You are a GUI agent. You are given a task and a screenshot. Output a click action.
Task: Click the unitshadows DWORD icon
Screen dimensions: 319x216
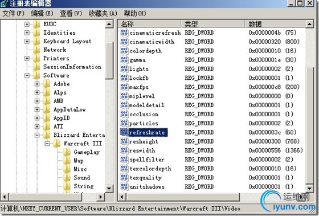[124, 187]
